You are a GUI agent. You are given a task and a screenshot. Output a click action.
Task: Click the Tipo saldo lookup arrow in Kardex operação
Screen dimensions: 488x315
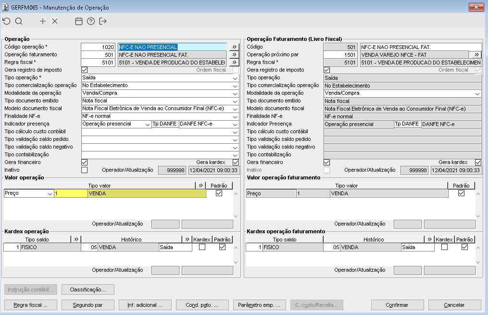coord(76,239)
